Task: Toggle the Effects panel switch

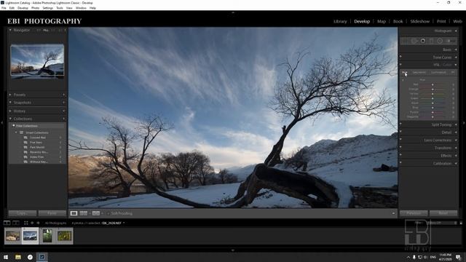Action: (x=400, y=155)
